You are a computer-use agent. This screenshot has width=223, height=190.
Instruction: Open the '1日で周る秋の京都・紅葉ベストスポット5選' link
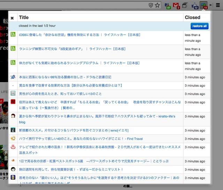[88, 161]
